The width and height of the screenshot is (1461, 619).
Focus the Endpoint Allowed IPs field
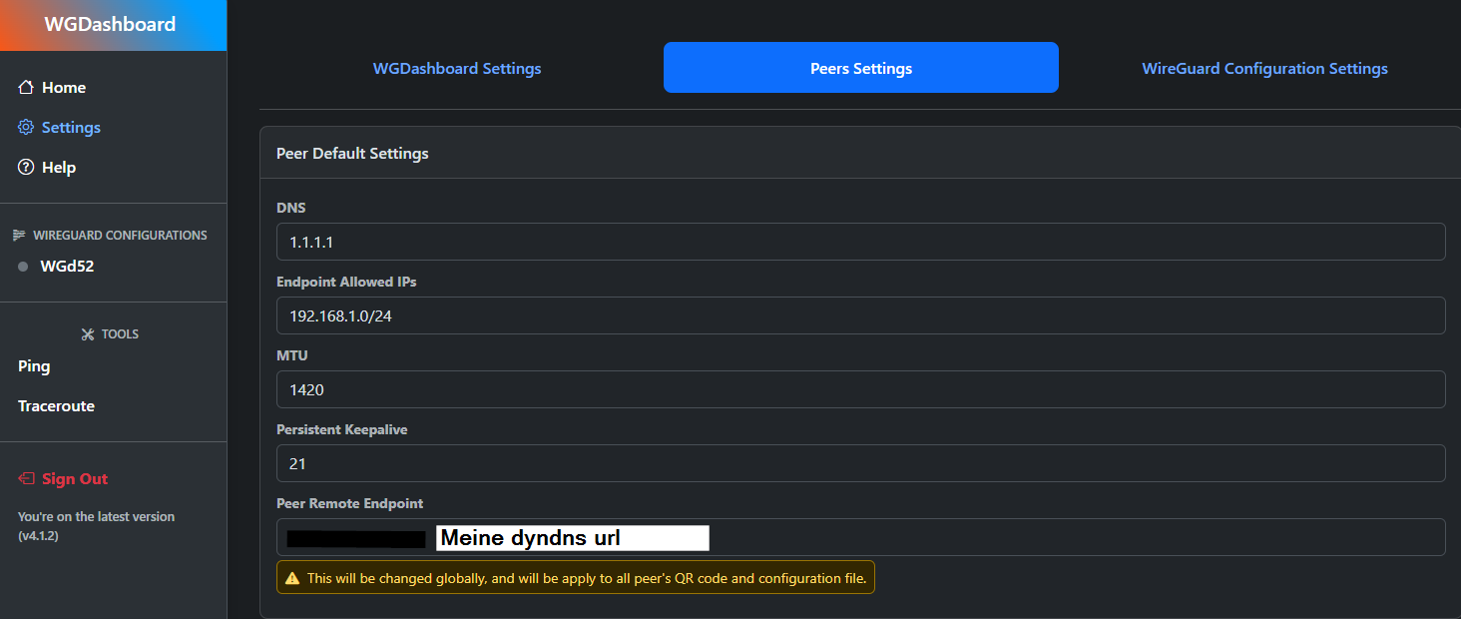(860, 315)
